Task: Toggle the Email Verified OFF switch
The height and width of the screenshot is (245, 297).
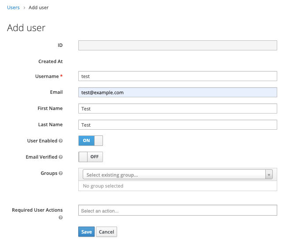Action: [x=91, y=157]
